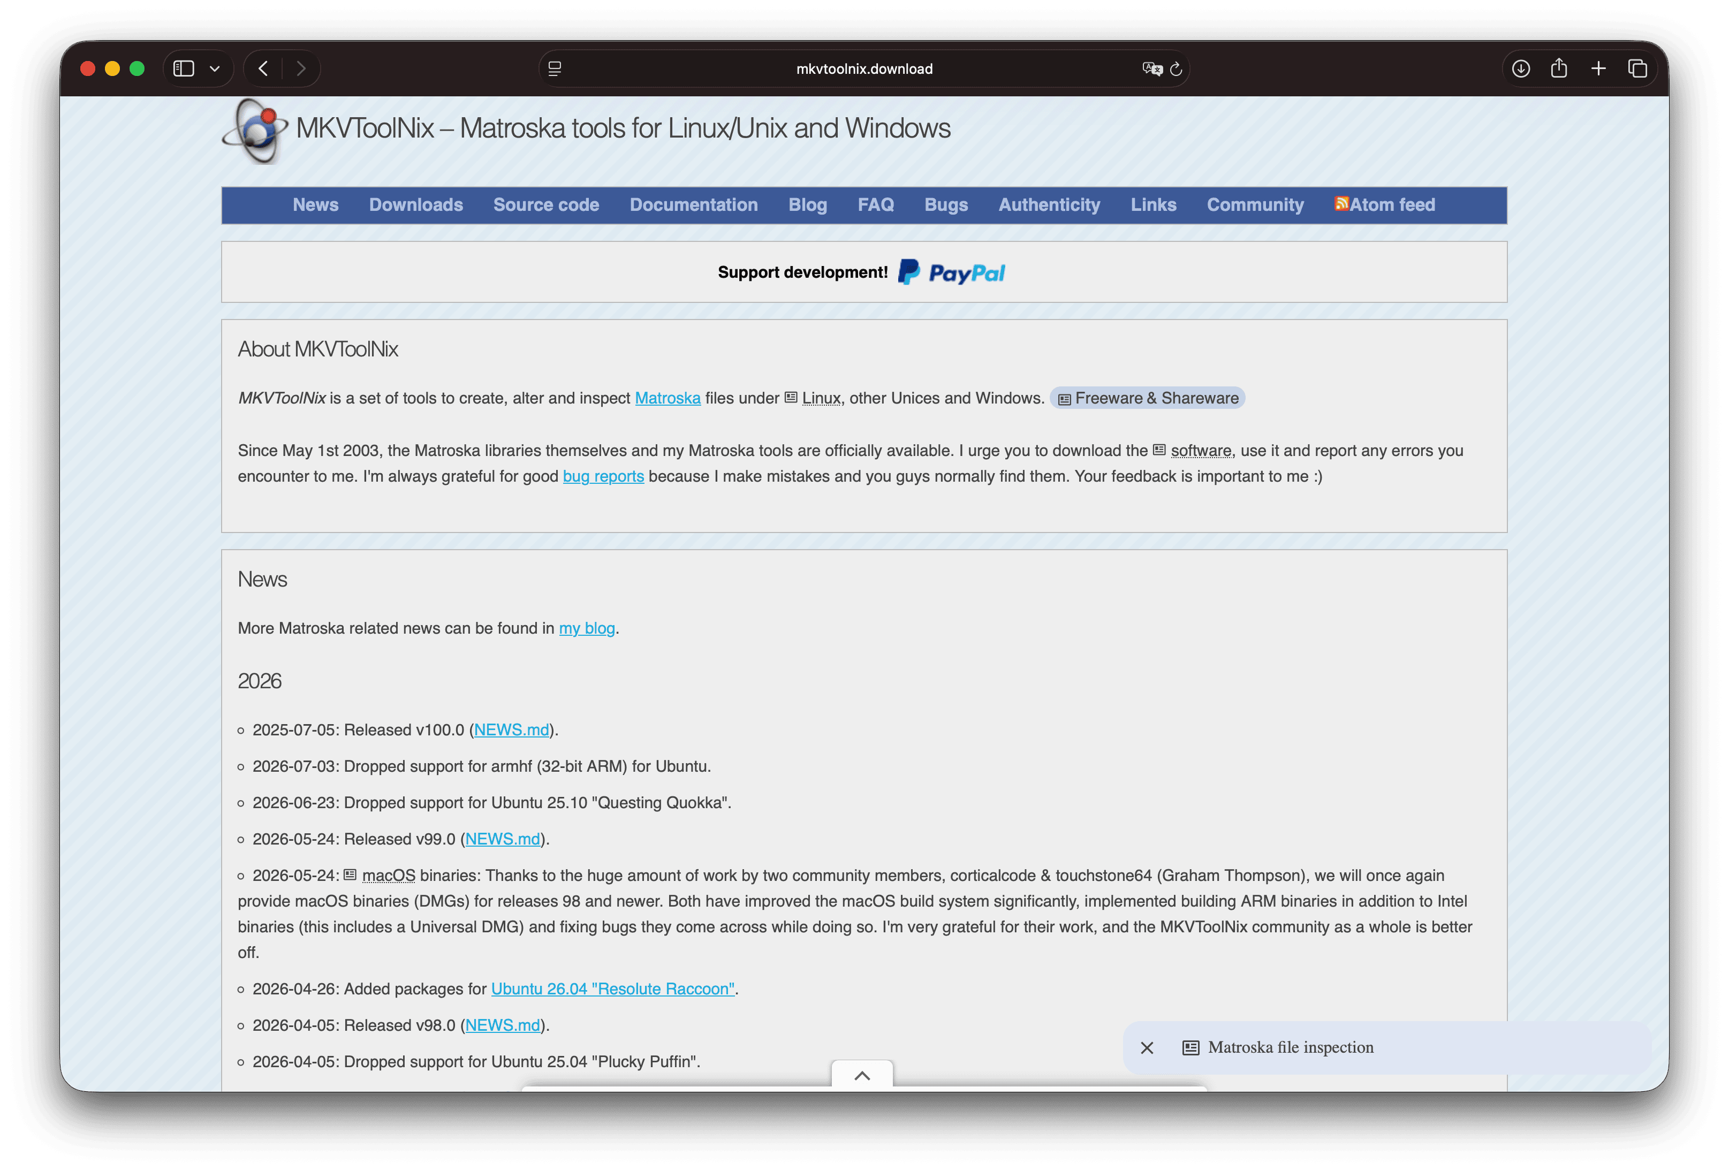The image size is (1729, 1171).
Task: Click the Matroska file inspection popup icon
Action: point(1191,1047)
